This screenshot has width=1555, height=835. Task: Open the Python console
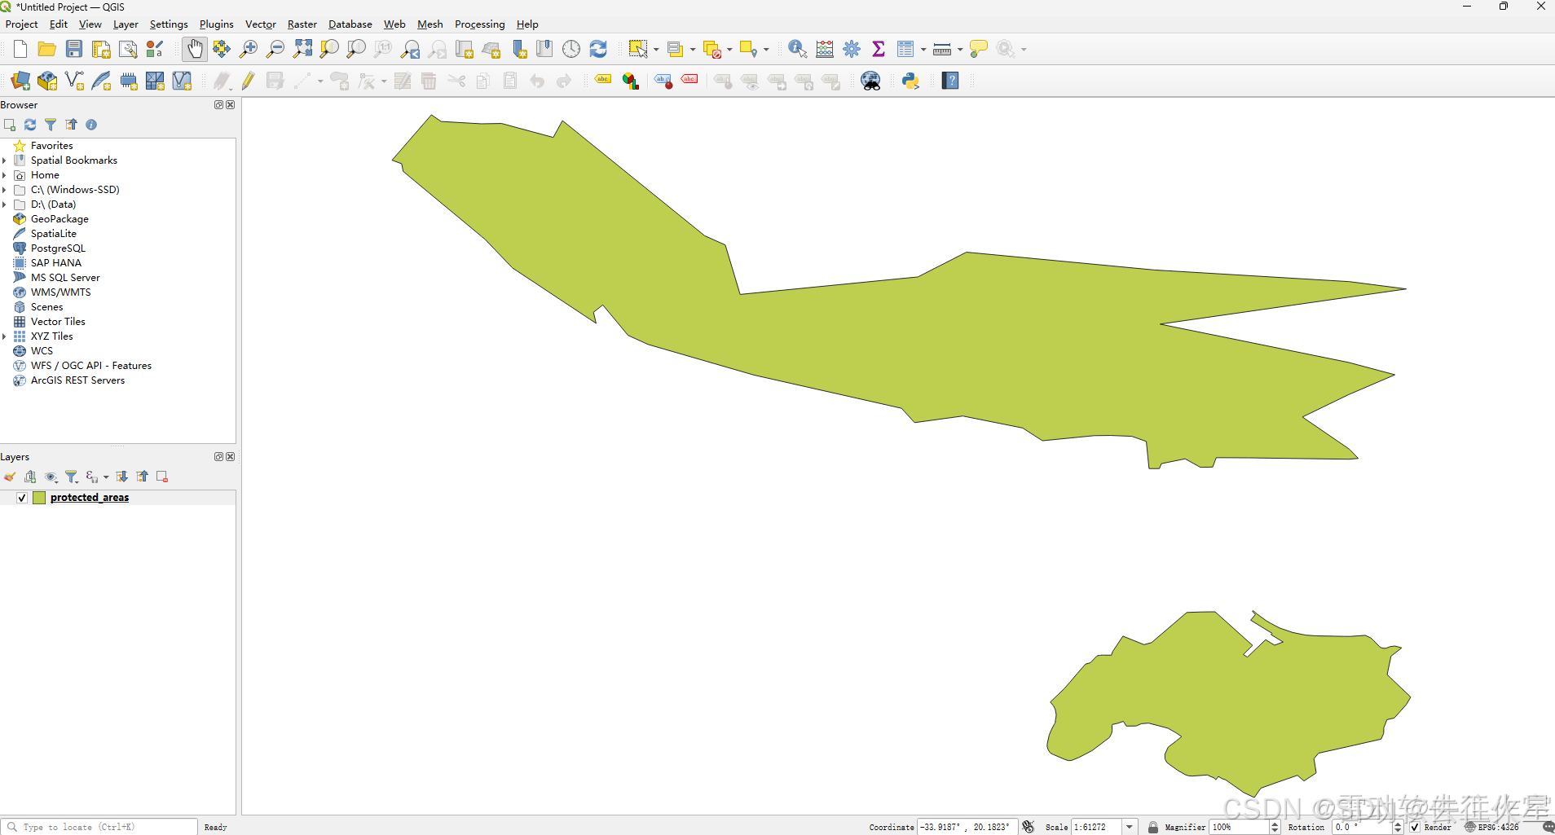click(x=910, y=81)
